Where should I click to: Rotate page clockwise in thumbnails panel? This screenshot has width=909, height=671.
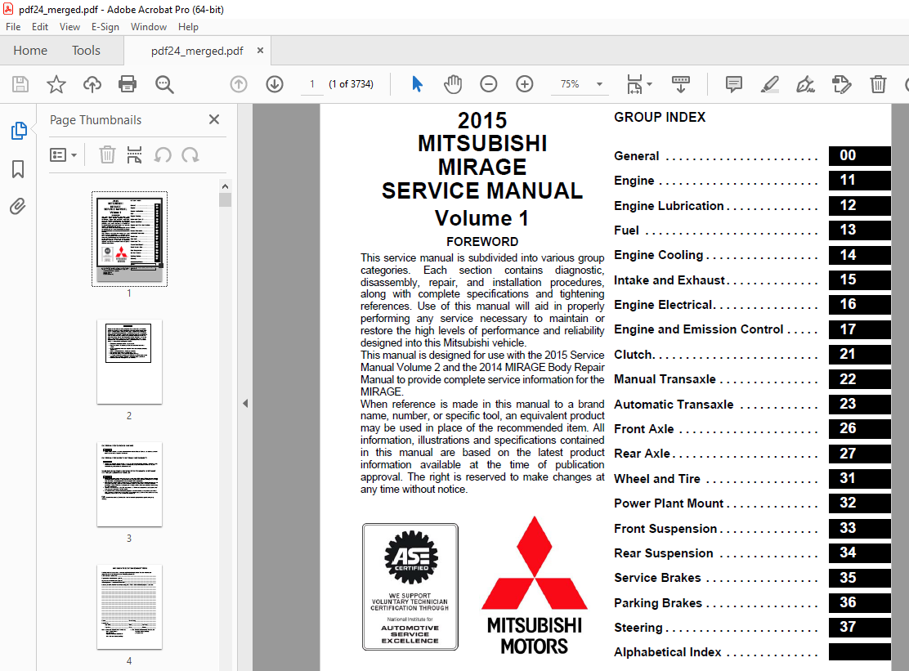coord(190,155)
